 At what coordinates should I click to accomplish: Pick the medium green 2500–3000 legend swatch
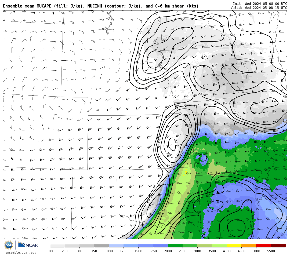pyautogui.click(x=190, y=246)
